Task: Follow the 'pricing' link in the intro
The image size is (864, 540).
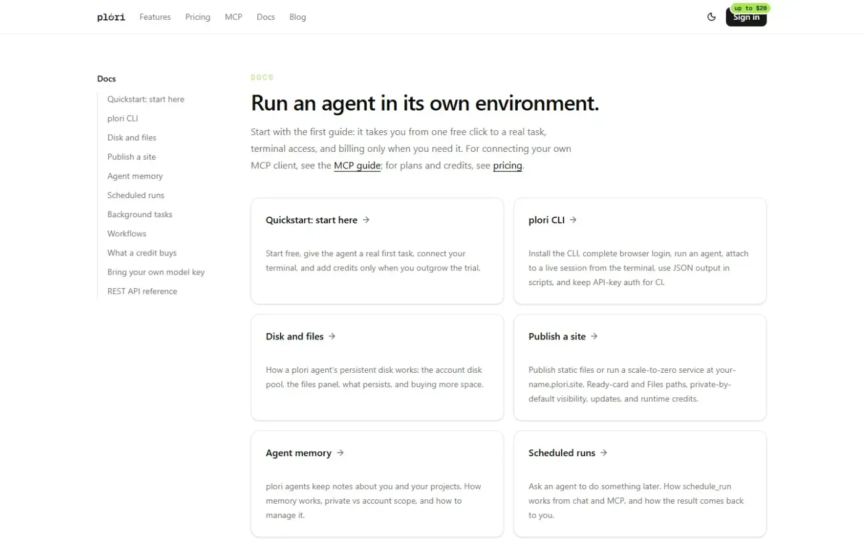Action: coord(507,165)
